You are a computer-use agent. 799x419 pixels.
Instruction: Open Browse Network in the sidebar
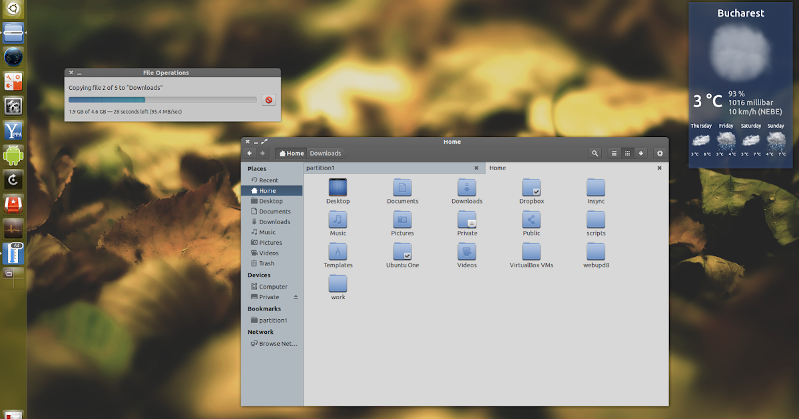click(273, 343)
